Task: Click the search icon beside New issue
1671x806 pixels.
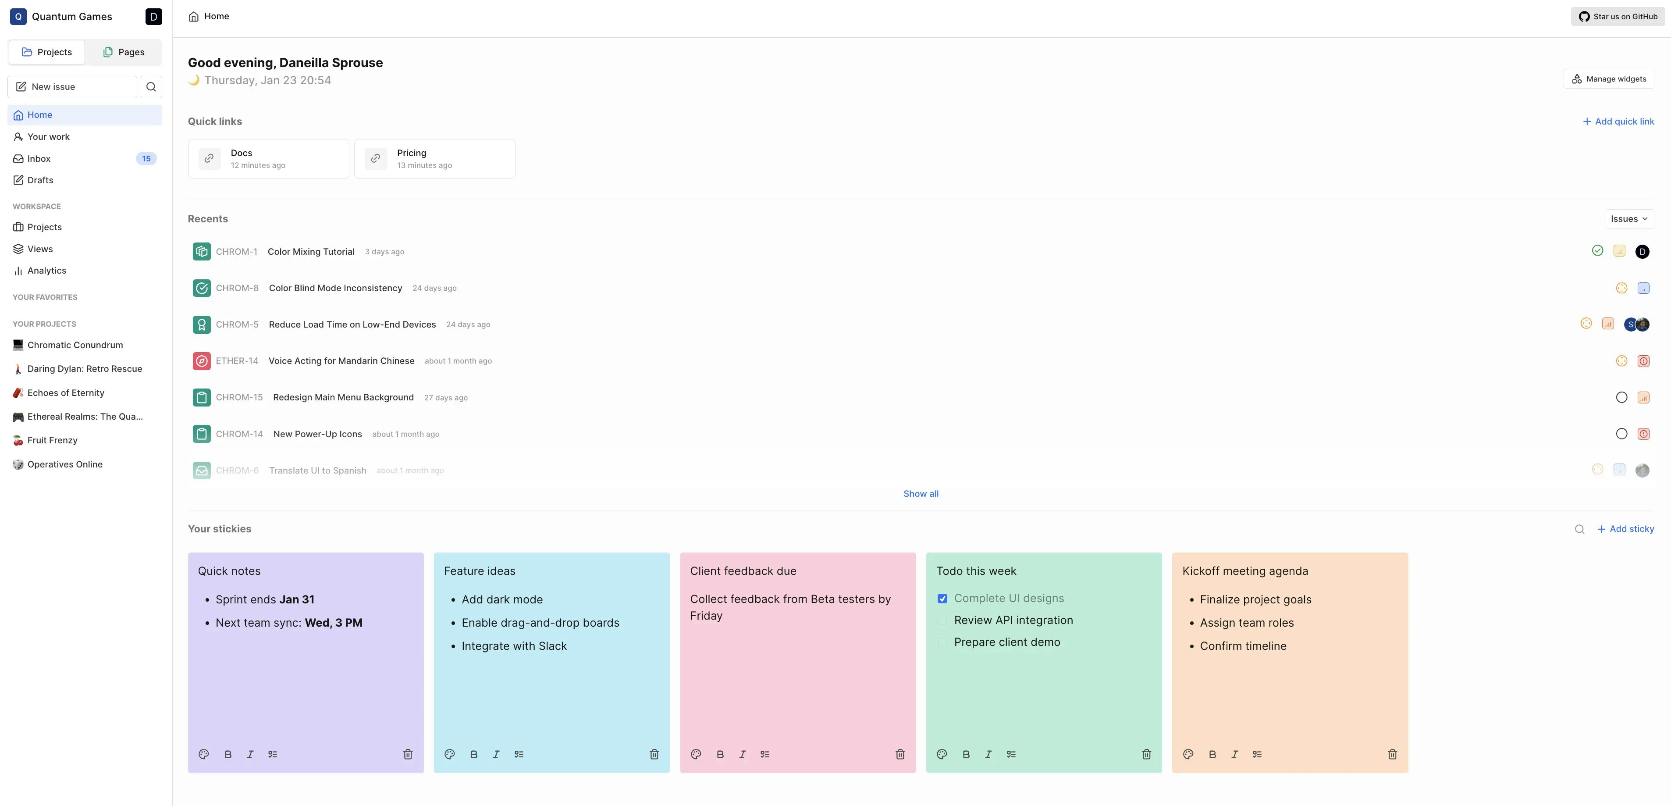Action: (151, 87)
